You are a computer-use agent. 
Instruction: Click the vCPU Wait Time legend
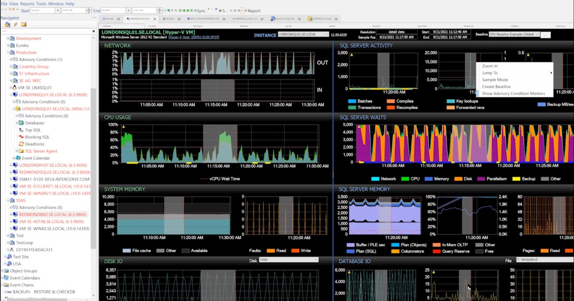point(220,178)
